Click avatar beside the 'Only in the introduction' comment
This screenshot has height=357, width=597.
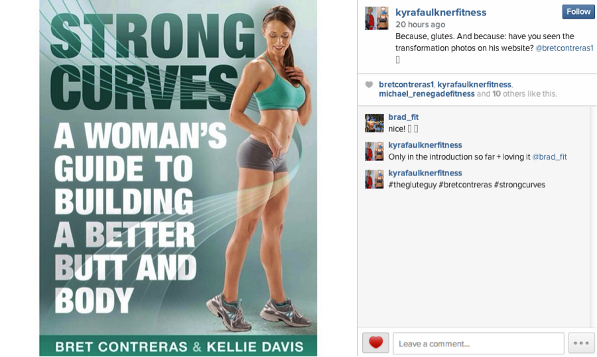tap(374, 151)
